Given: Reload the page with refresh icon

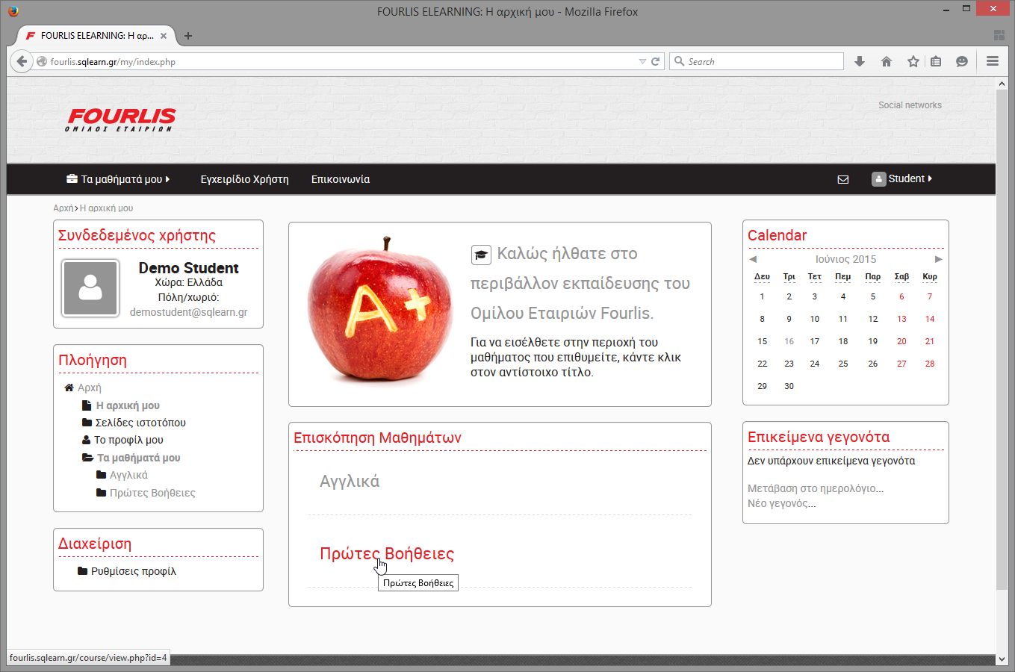Looking at the screenshot, I should point(655,61).
